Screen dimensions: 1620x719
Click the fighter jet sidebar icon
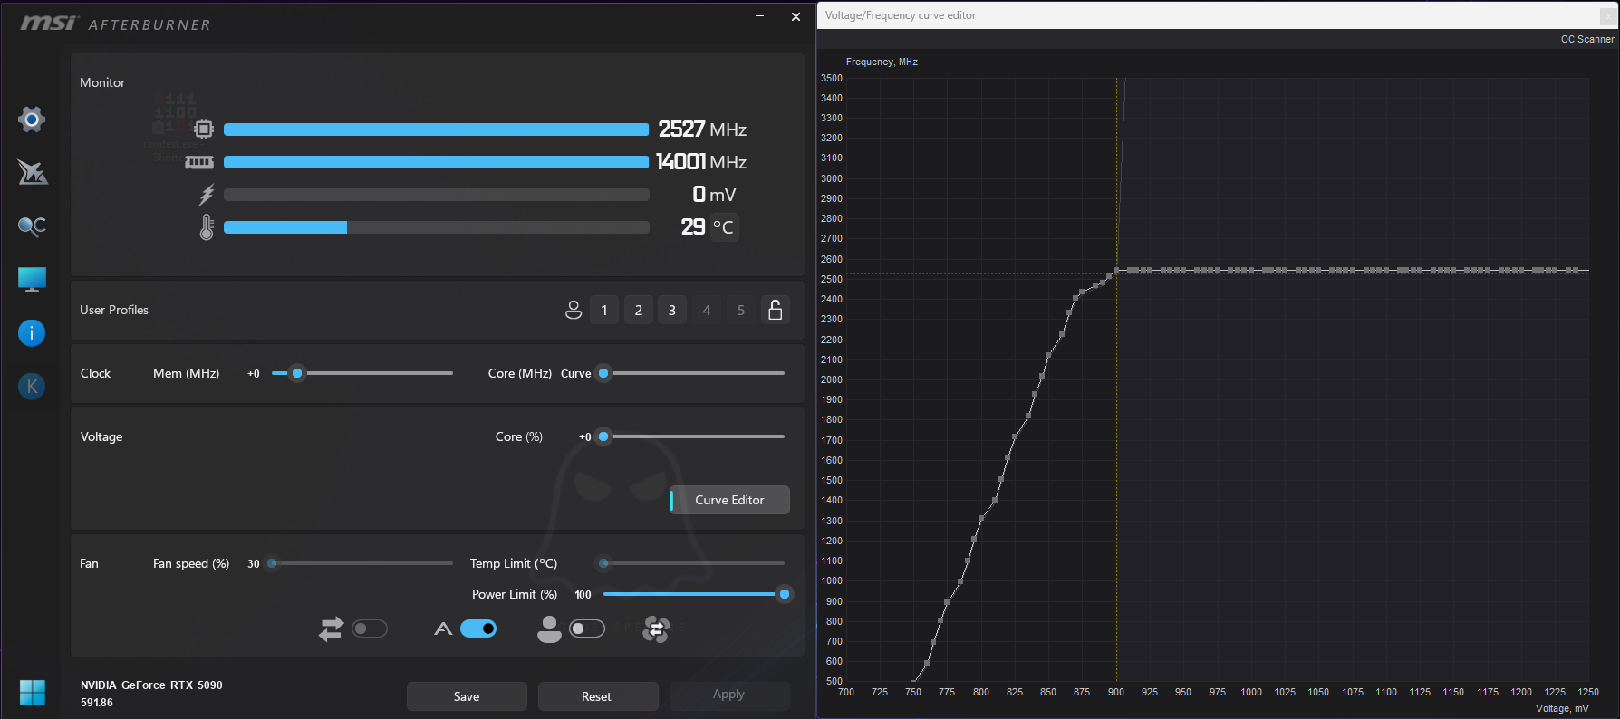pos(32,172)
